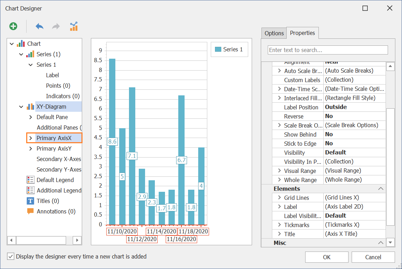Click the Chart root node icon
Image resolution: width=402 pixels, height=269 pixels.
[21, 44]
